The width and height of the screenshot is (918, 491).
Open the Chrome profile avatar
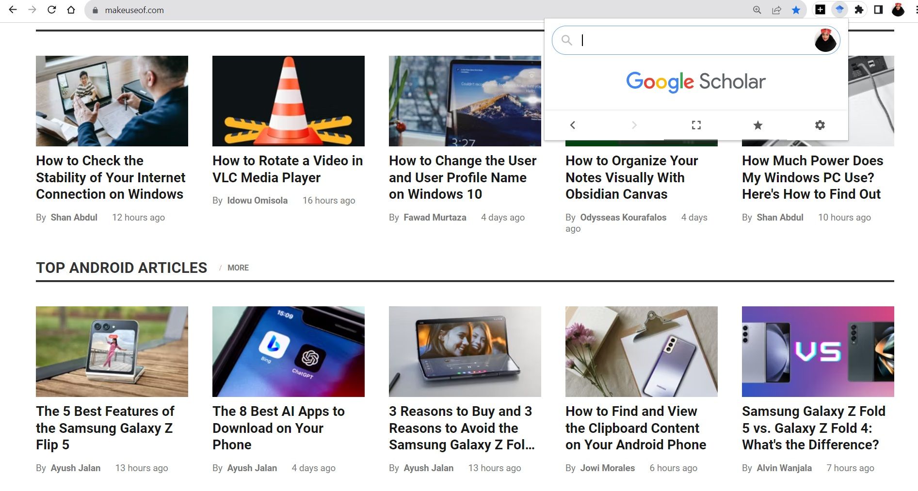pos(898,10)
